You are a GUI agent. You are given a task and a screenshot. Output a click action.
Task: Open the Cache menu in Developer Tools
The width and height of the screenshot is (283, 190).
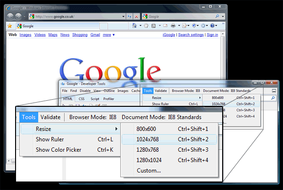pyautogui.click(x=136, y=91)
